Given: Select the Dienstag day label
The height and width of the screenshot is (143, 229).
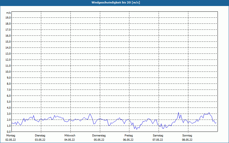Looking at the screenshot, I should click(40, 135).
